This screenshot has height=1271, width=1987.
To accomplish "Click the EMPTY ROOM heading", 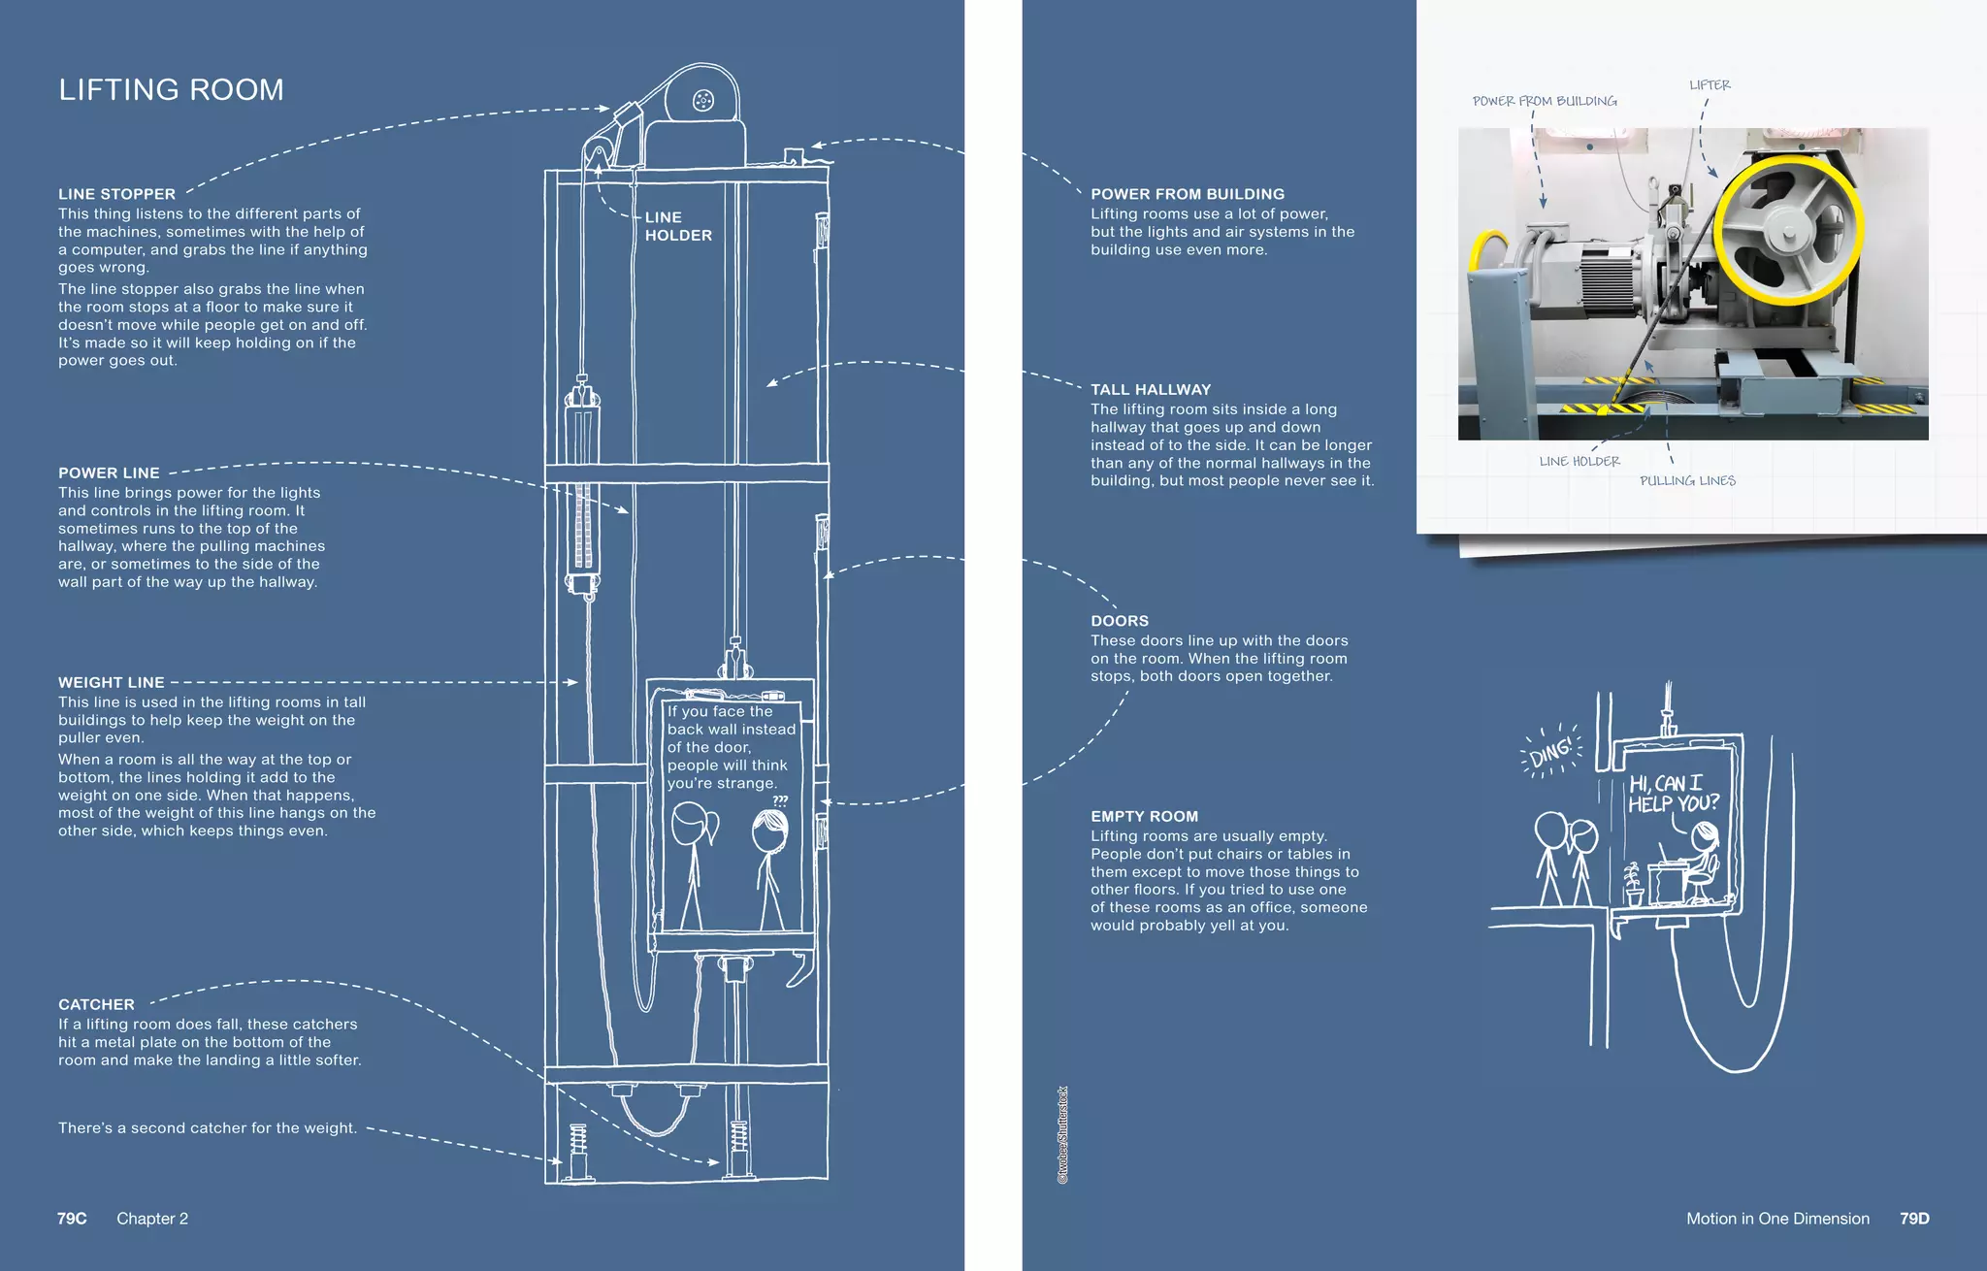I will [1144, 816].
